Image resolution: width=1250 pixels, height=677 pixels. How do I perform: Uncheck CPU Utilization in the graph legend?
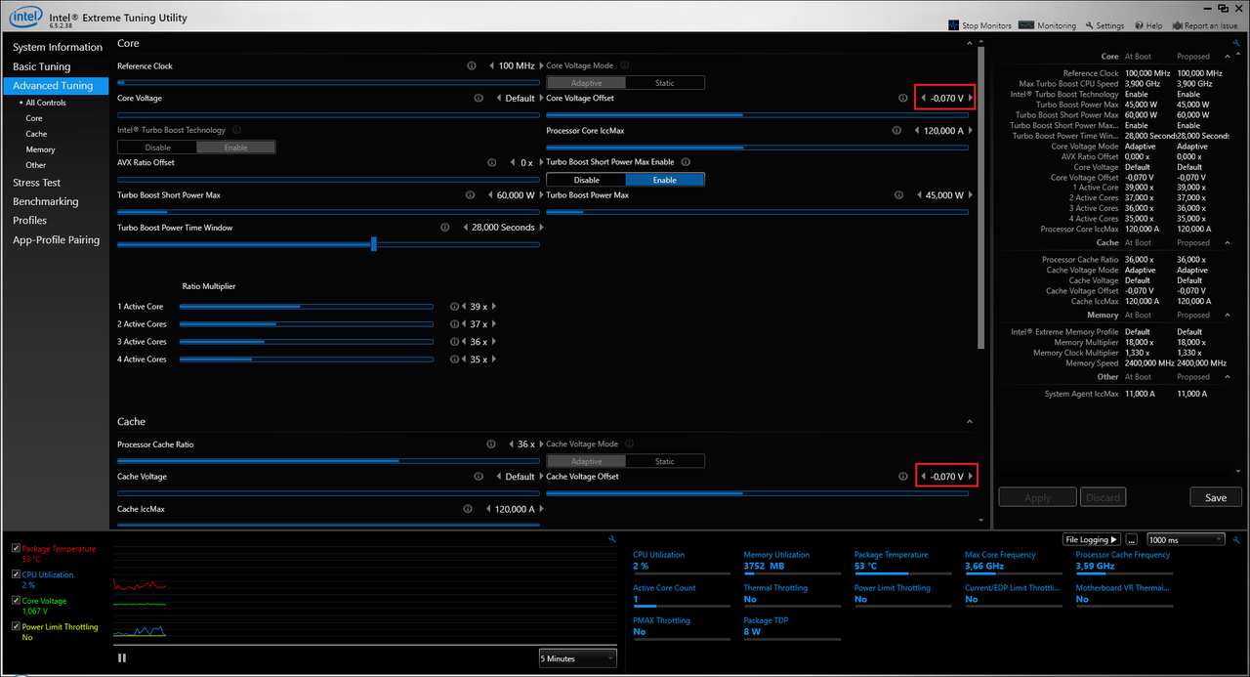coord(16,574)
